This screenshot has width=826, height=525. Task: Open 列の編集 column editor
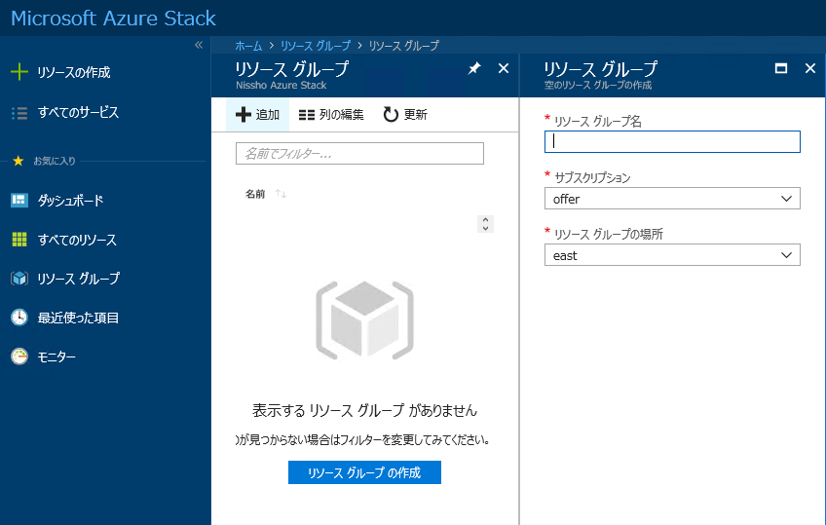pyautogui.click(x=331, y=114)
